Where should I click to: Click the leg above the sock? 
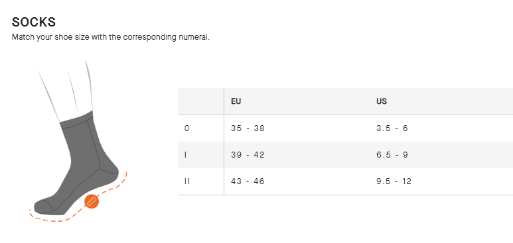pyautogui.click(x=66, y=88)
